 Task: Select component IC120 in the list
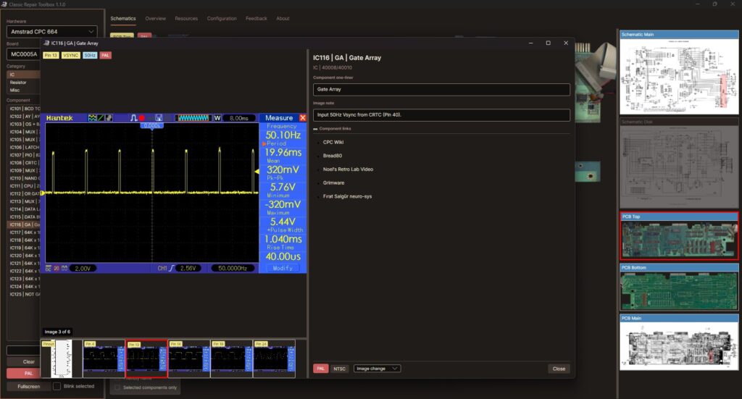pos(25,256)
